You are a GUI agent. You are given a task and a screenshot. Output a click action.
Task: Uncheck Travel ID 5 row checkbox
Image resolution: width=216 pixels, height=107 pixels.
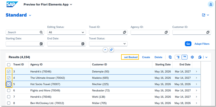9,84
